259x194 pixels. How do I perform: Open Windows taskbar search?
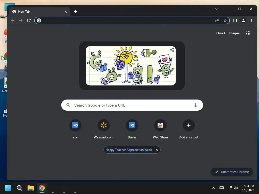tap(19, 188)
